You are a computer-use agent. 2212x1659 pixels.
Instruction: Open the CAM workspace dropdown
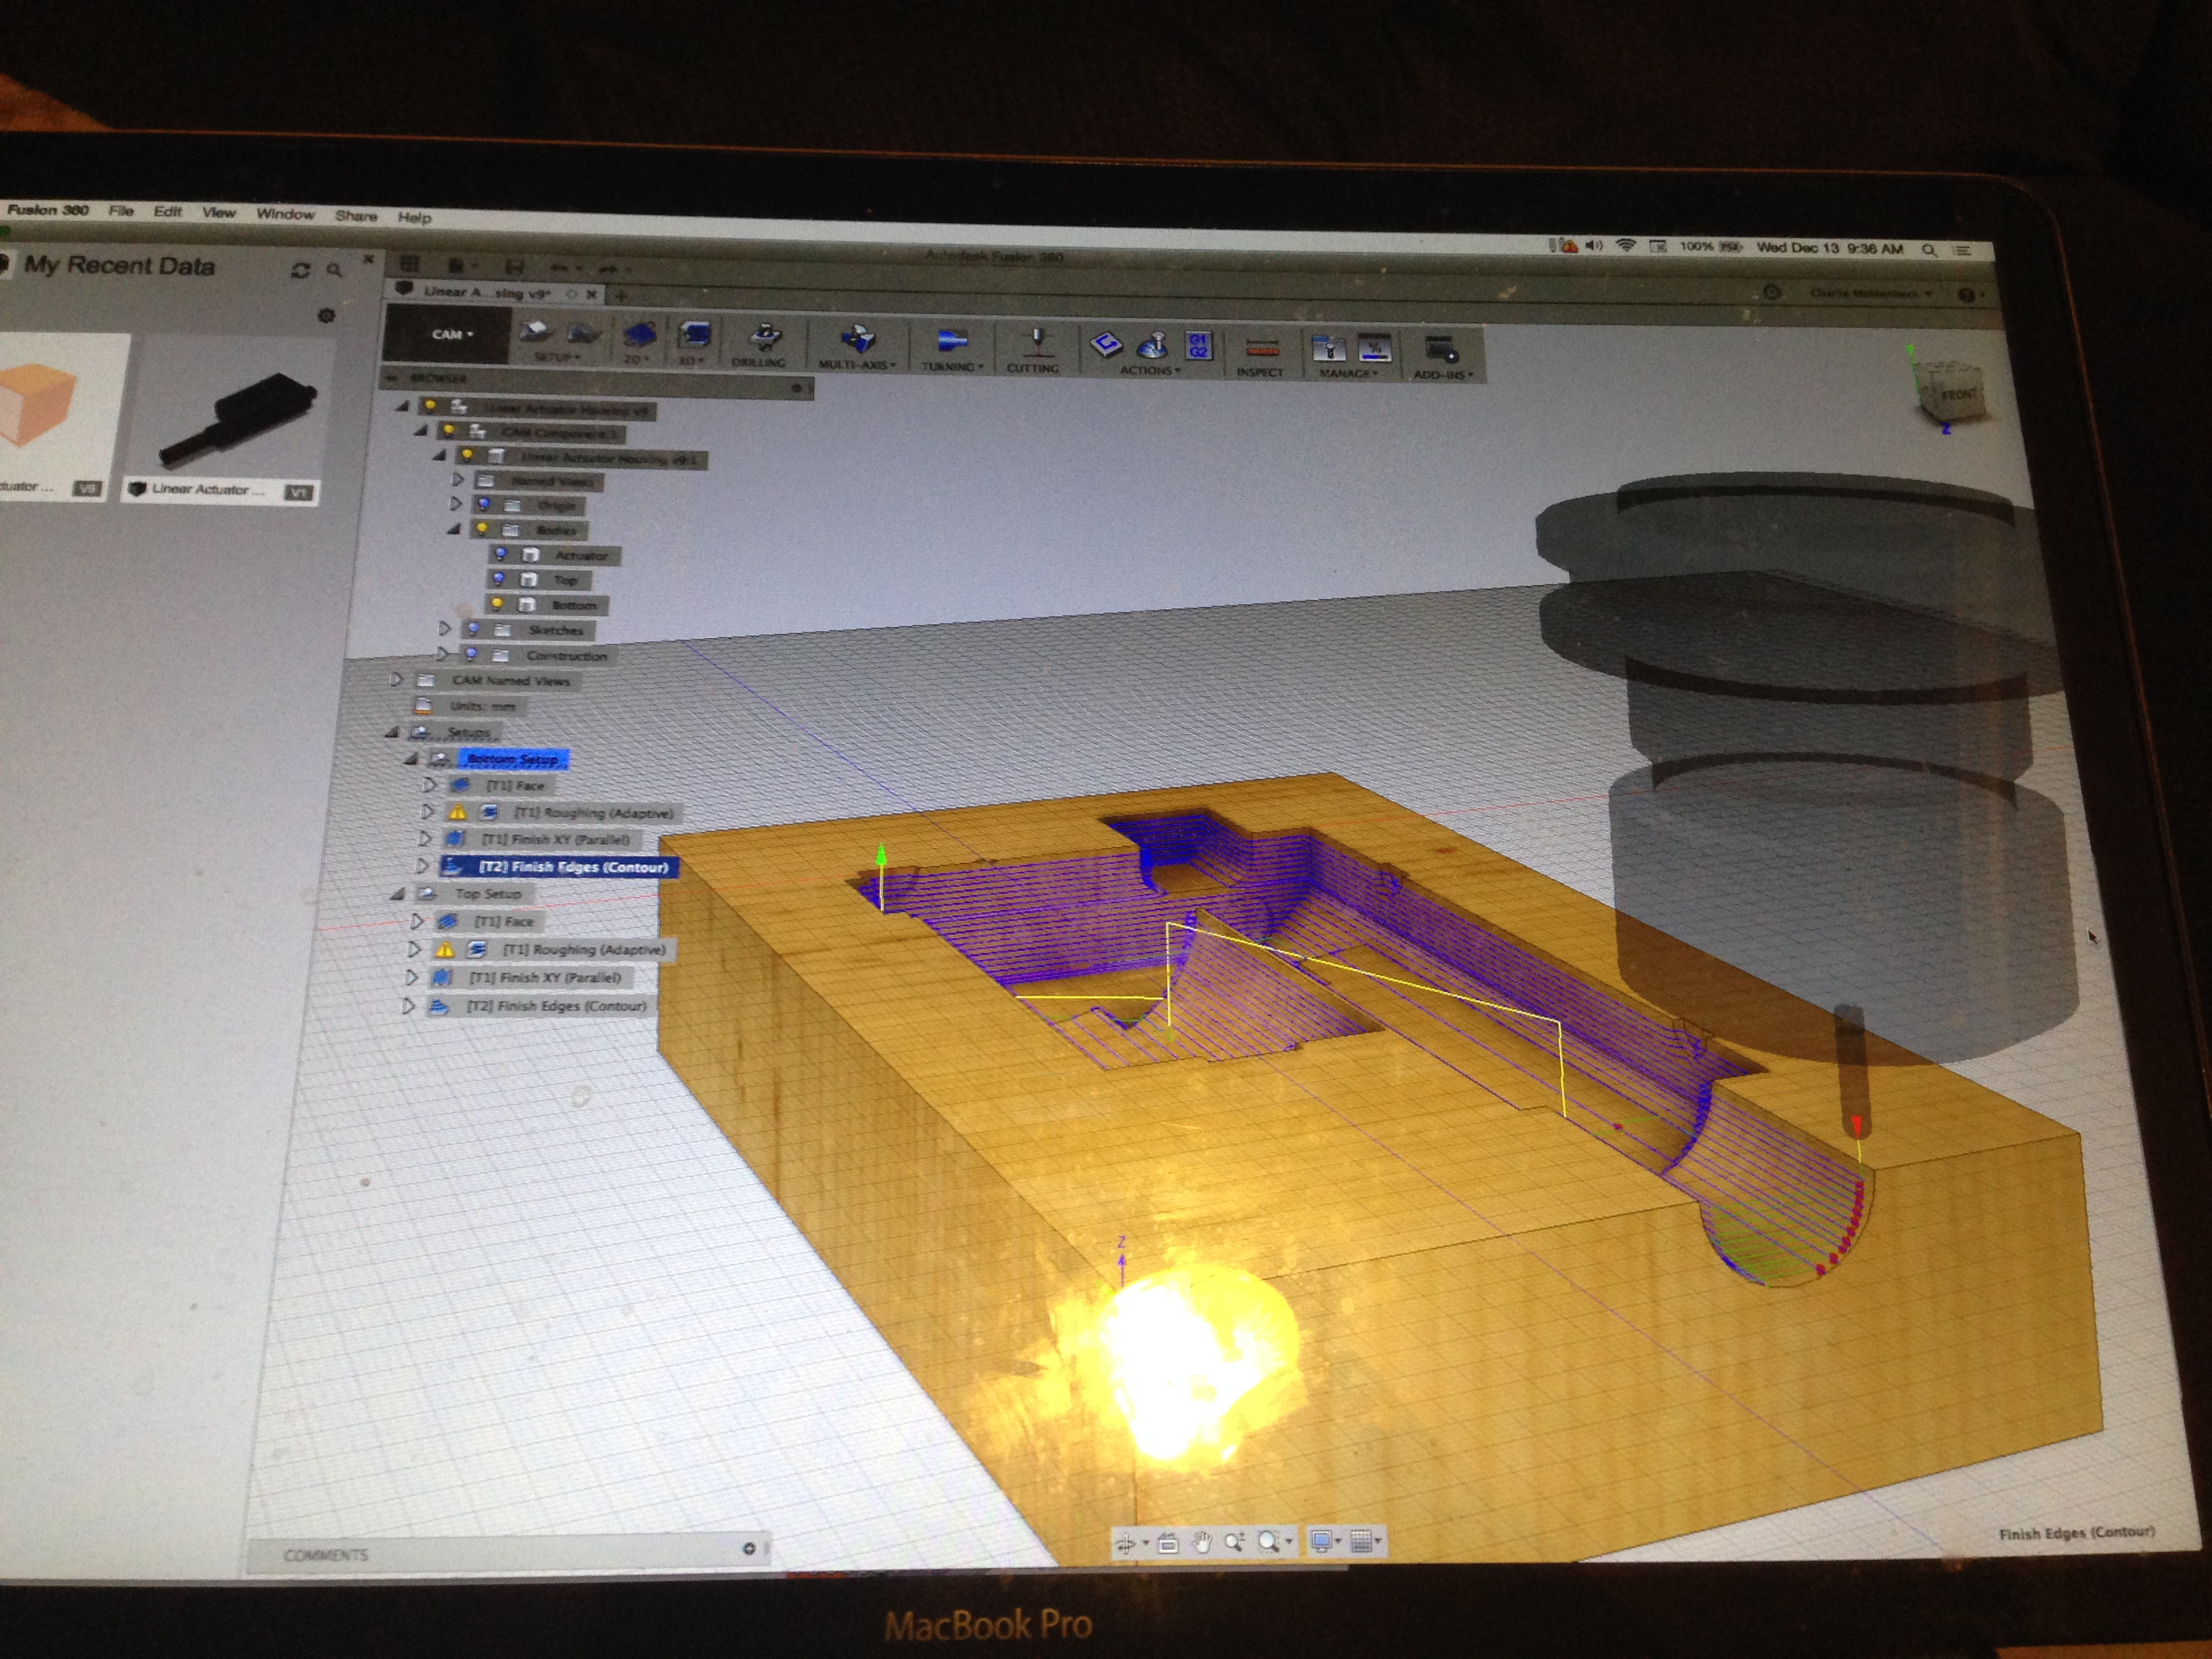[449, 334]
